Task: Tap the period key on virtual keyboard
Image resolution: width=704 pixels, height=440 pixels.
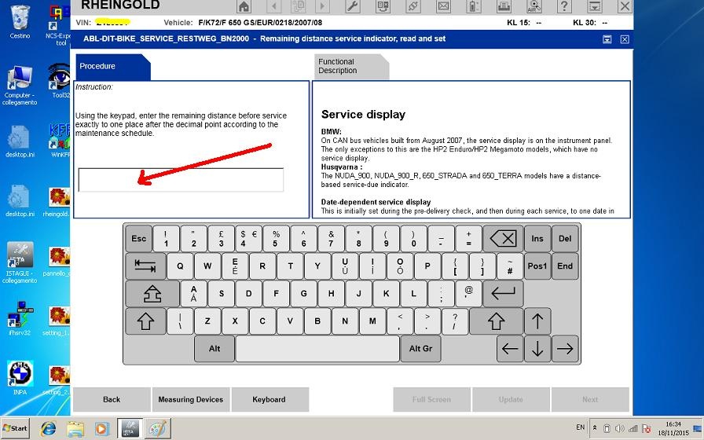Action: 427,321
